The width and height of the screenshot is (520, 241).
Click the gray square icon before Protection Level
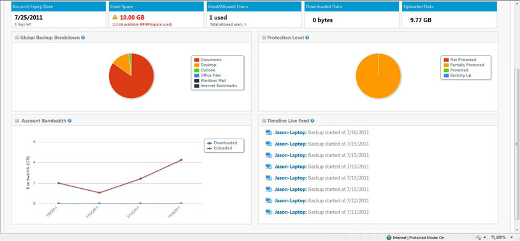(x=264, y=38)
